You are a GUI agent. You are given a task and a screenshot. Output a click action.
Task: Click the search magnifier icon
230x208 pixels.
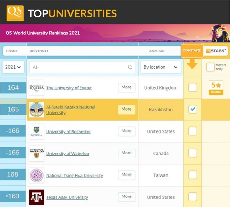(x=130, y=67)
